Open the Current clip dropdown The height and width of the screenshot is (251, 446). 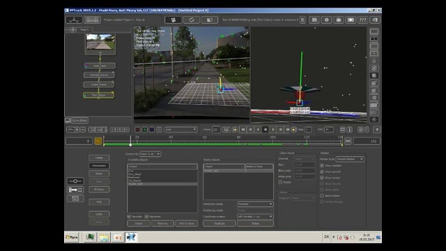[151, 154]
